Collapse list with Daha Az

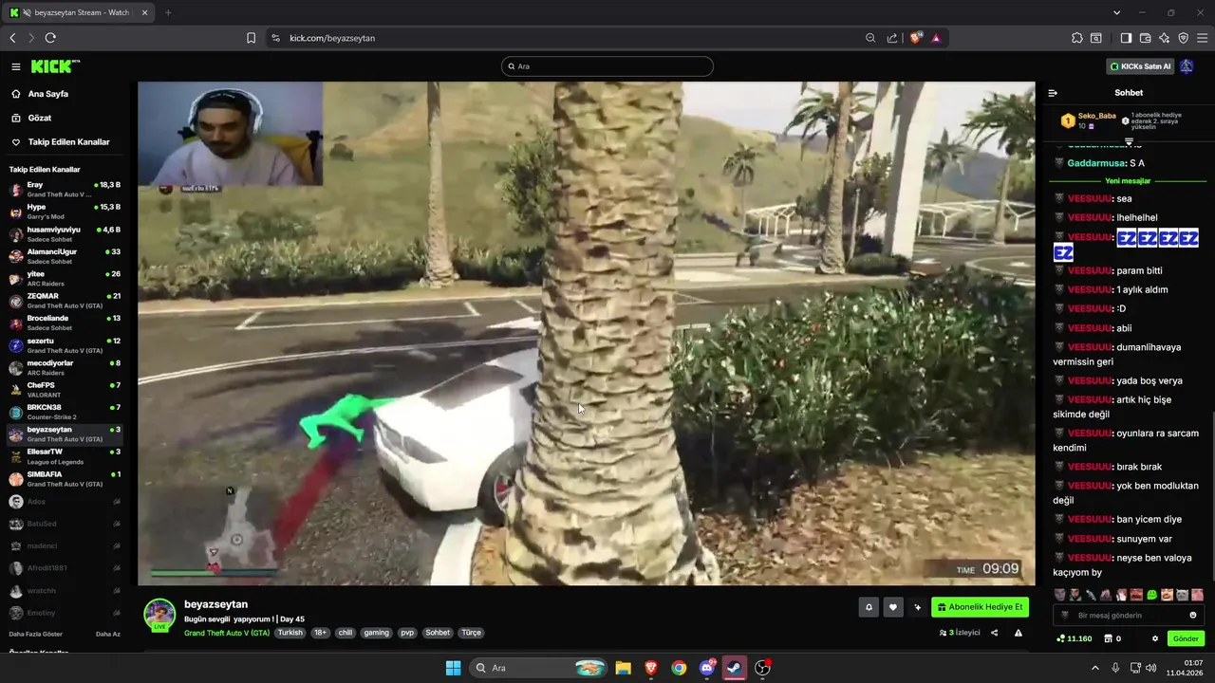click(108, 634)
